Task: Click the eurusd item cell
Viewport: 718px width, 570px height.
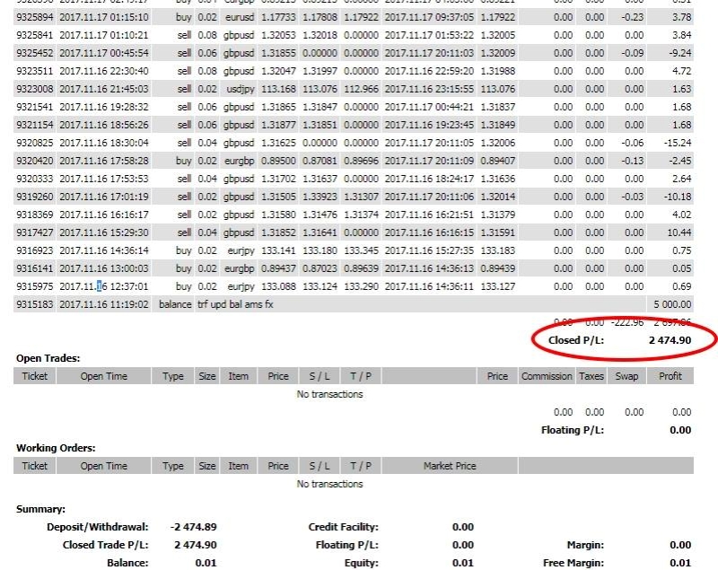Action: point(240,17)
